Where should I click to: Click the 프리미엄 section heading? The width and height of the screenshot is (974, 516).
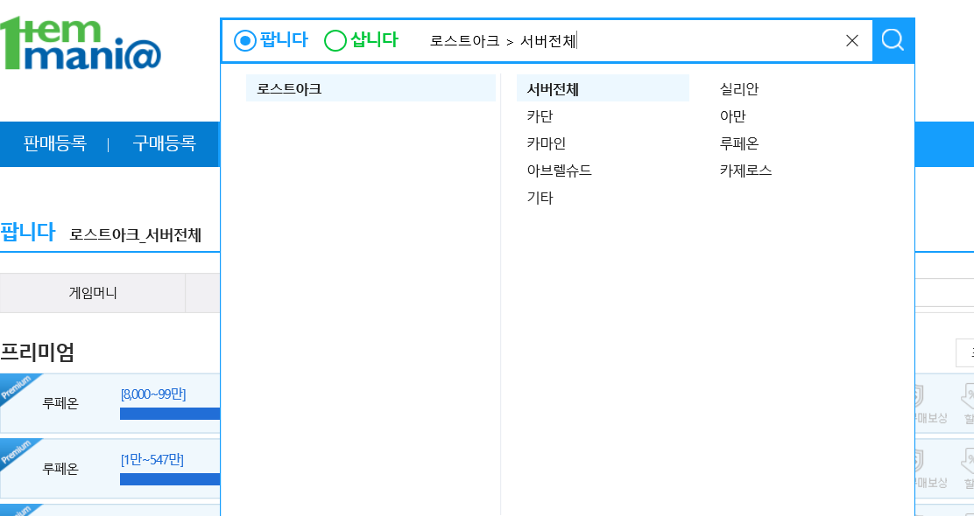[38, 352]
